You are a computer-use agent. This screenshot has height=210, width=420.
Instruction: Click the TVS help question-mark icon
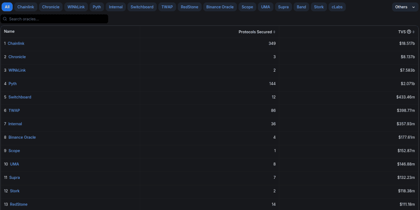[409, 32]
